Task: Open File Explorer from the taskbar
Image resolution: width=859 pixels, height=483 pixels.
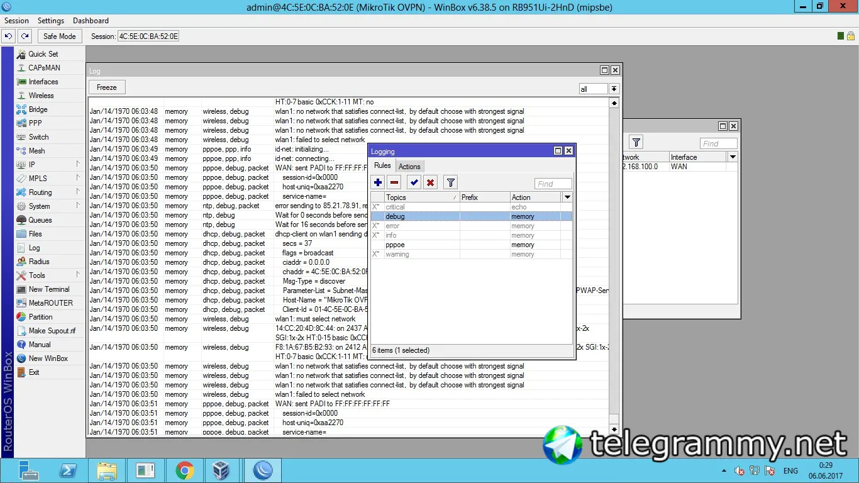Action: pos(107,470)
